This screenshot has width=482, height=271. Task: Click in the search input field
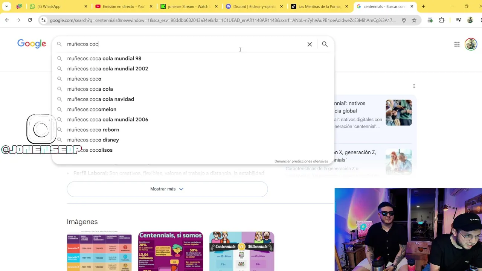click(x=185, y=44)
